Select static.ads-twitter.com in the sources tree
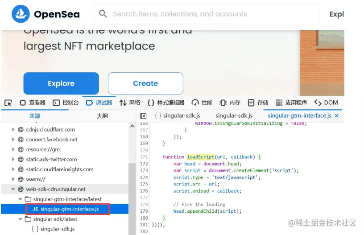The image size is (364, 235). [51, 159]
